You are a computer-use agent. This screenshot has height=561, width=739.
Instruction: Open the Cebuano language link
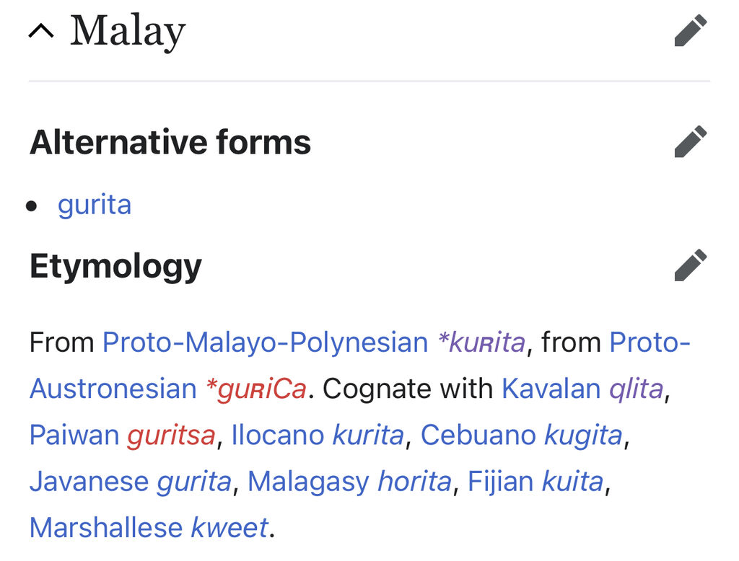pyautogui.click(x=478, y=435)
